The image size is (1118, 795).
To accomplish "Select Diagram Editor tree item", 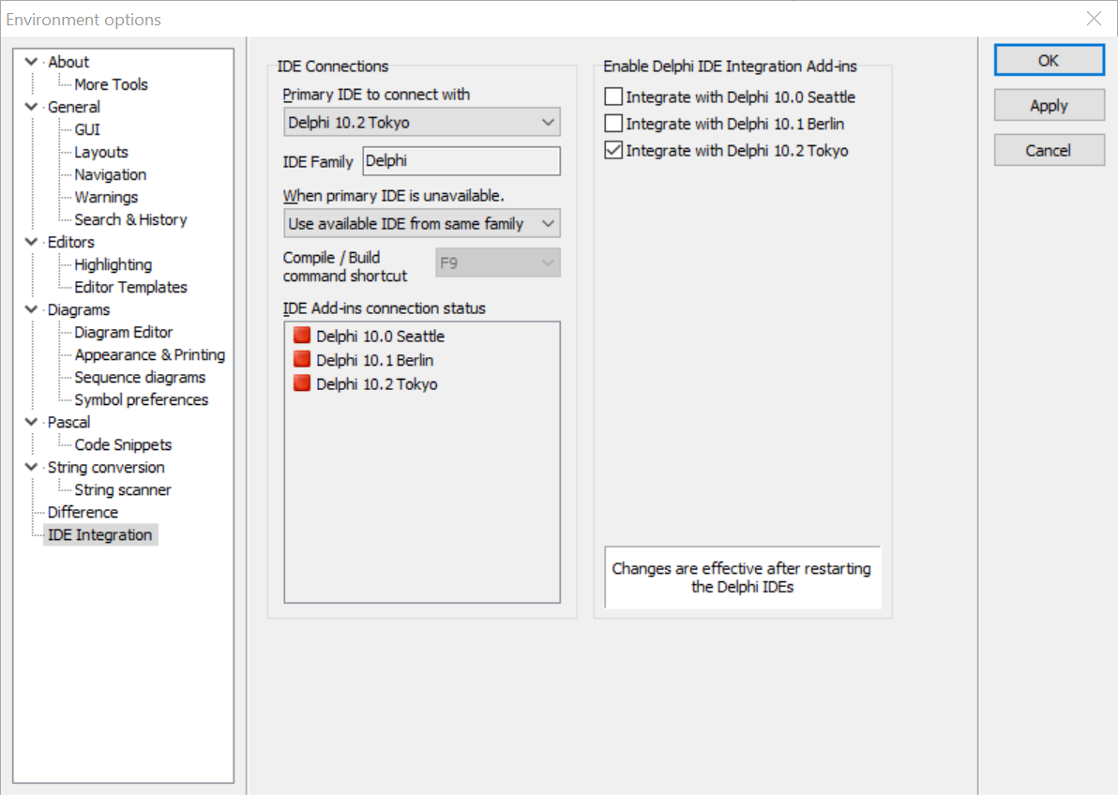I will pyautogui.click(x=124, y=332).
